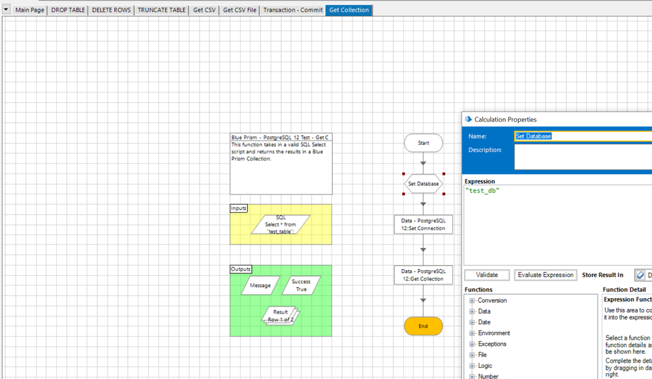
Task: Select the SQL data item
Action: (x=281, y=224)
